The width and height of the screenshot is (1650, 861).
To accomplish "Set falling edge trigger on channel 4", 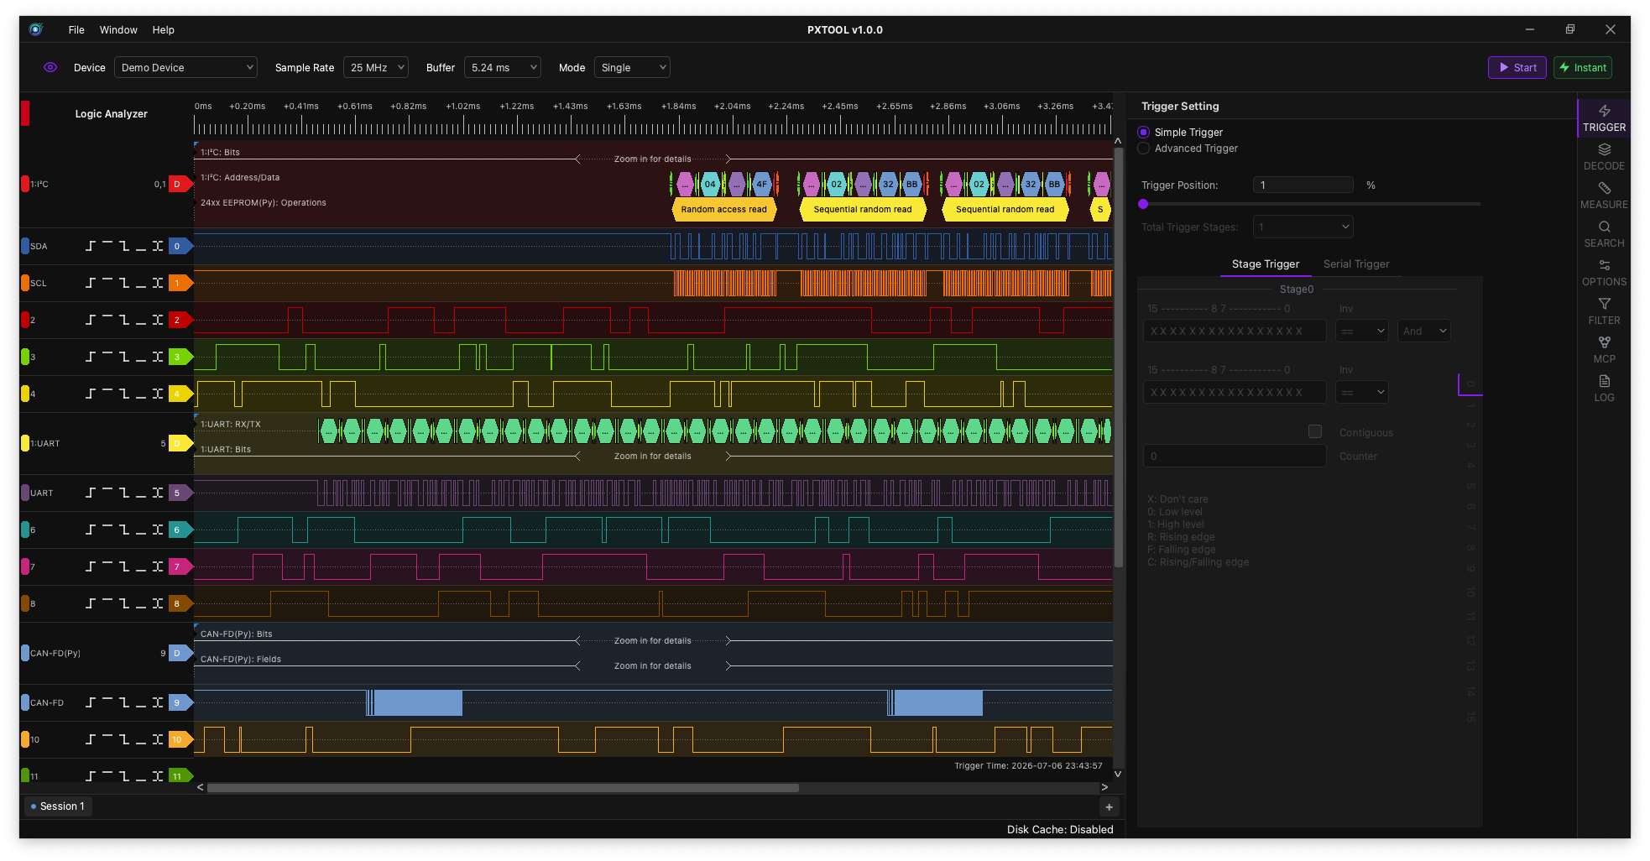I will point(124,394).
